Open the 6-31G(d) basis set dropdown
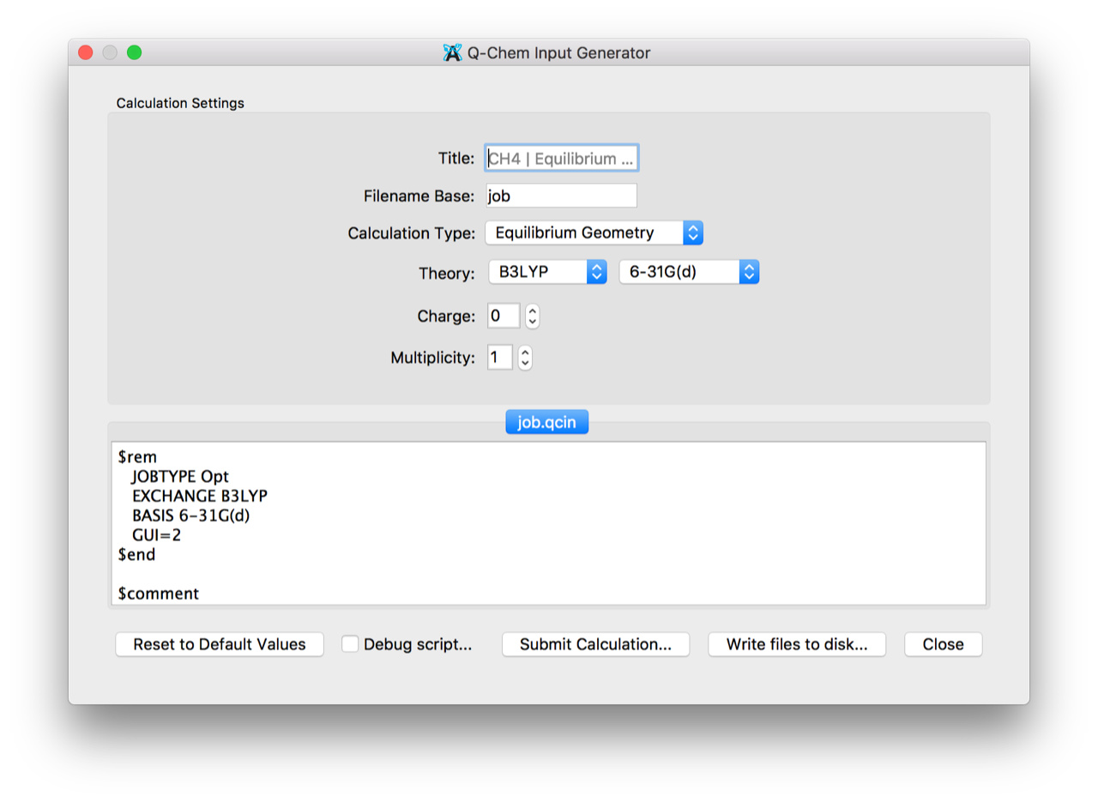The image size is (1098, 802). click(x=689, y=273)
